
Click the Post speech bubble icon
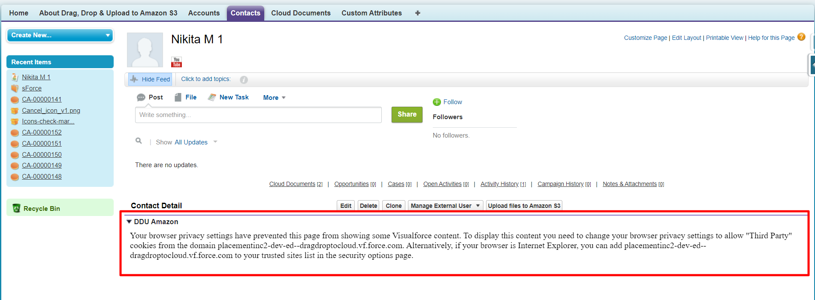(141, 98)
